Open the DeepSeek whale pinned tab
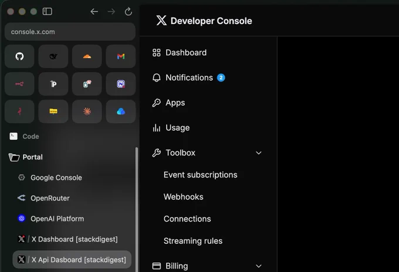 [x=53, y=56]
